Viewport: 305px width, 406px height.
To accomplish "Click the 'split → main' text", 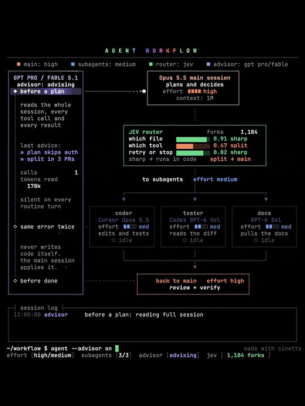I will (x=230, y=159).
